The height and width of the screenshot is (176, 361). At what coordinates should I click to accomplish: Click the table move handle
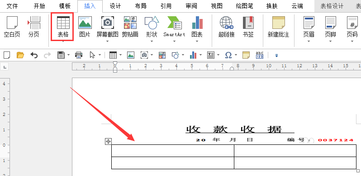tap(108, 142)
